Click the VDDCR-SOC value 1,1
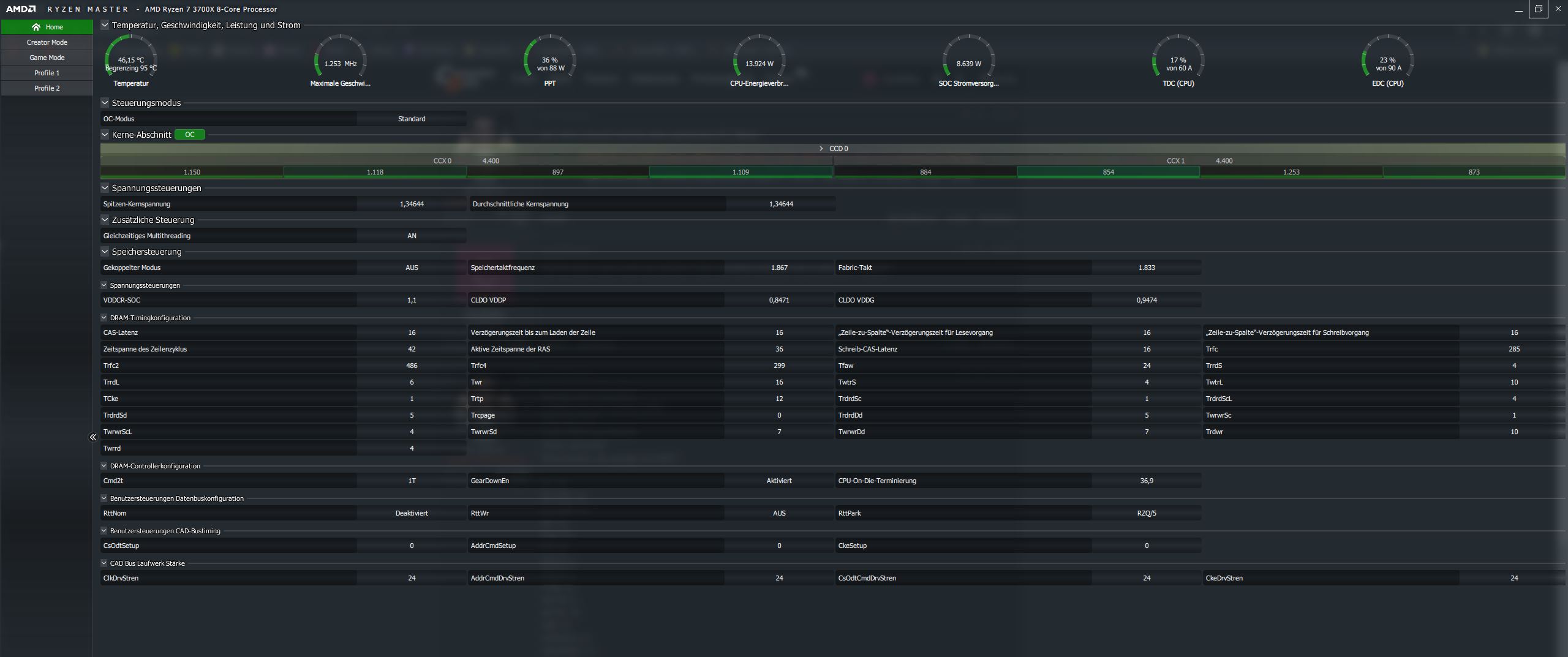This screenshot has height=657, width=1568. [x=412, y=300]
